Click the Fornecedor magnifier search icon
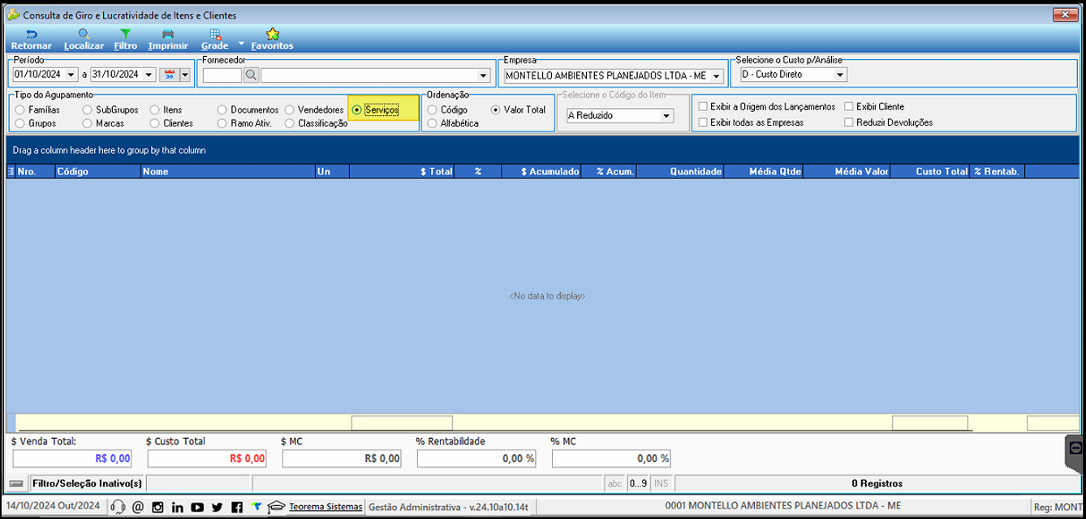Viewport: 1086px width, 519px height. pyautogui.click(x=251, y=75)
